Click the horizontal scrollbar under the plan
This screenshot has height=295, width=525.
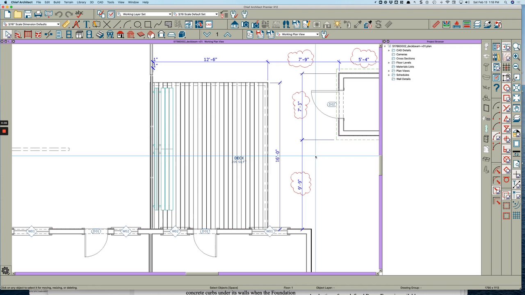pyautogui.click(x=202, y=274)
